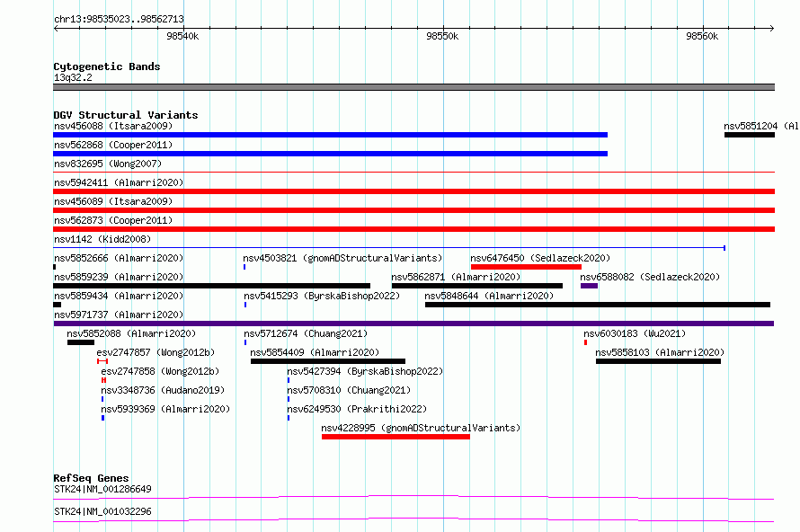Click esv2747857 (Wong2012b) label

click(x=156, y=352)
